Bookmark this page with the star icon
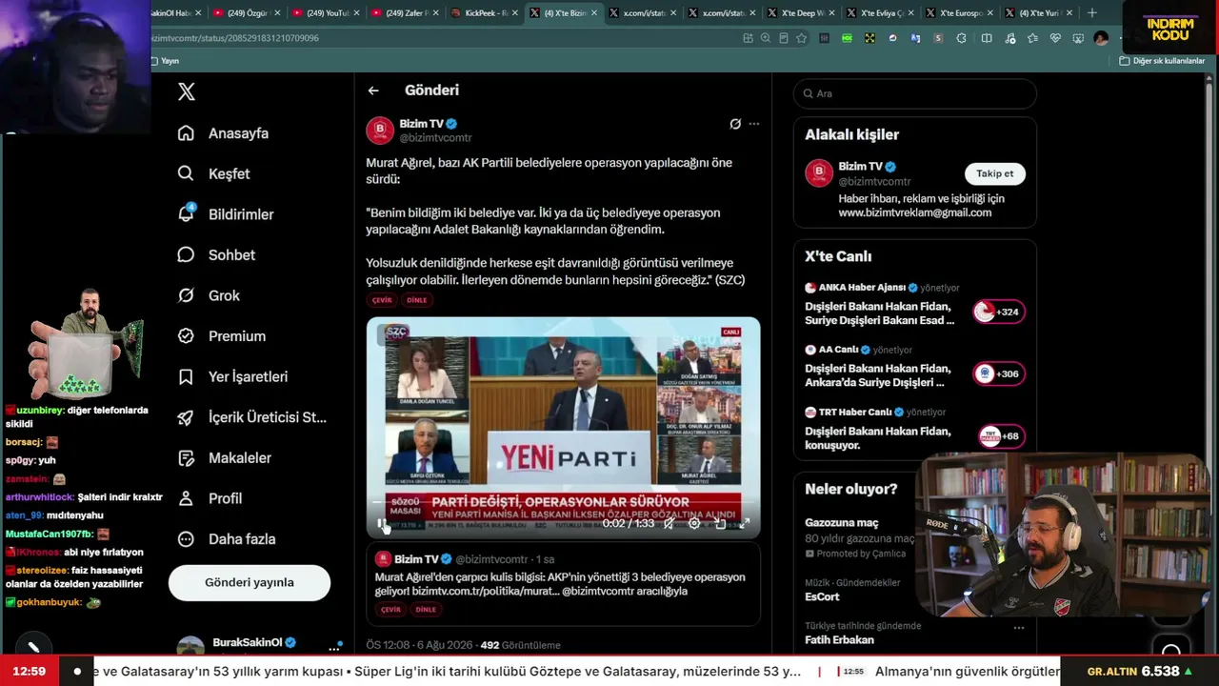The width and height of the screenshot is (1219, 686). click(x=802, y=38)
